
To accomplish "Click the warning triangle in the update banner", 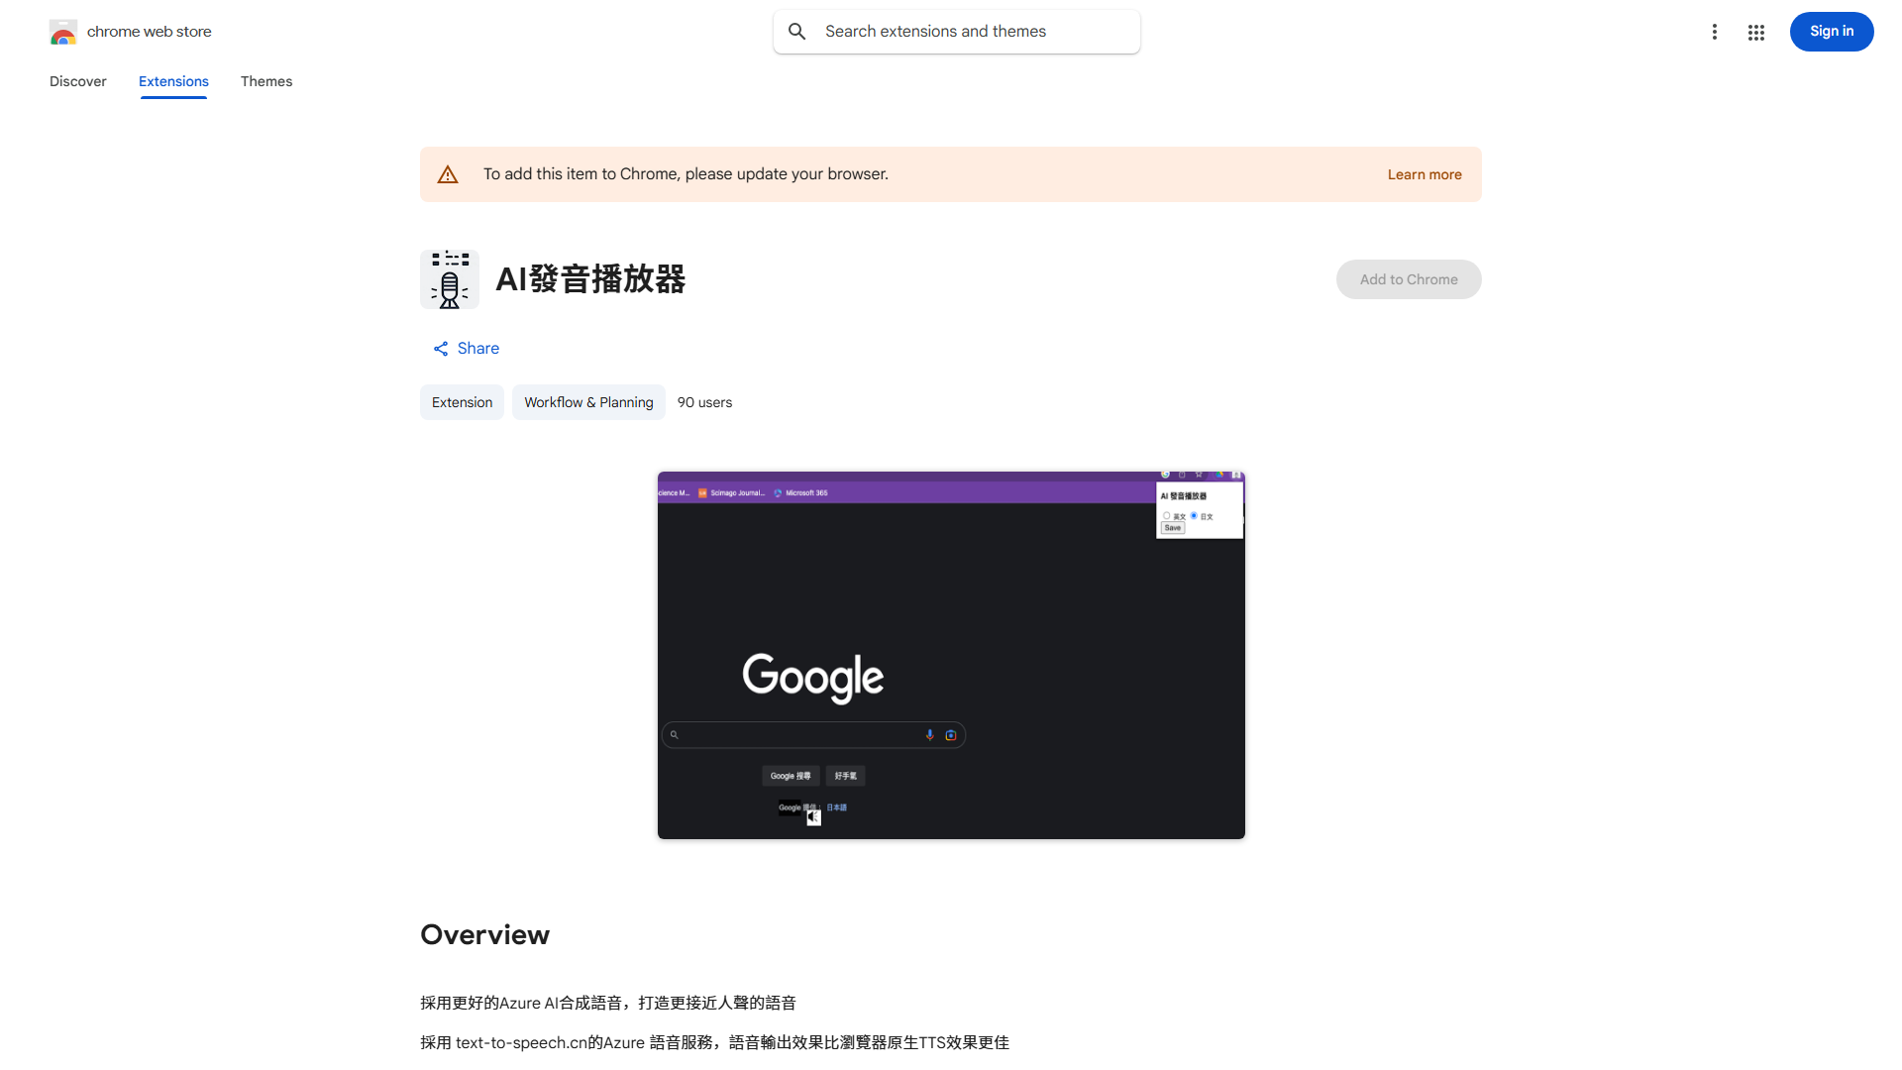I will pos(448,173).
